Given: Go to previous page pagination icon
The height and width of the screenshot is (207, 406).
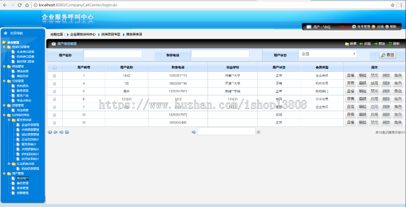Looking at the screenshot, I should [x=55, y=132].
